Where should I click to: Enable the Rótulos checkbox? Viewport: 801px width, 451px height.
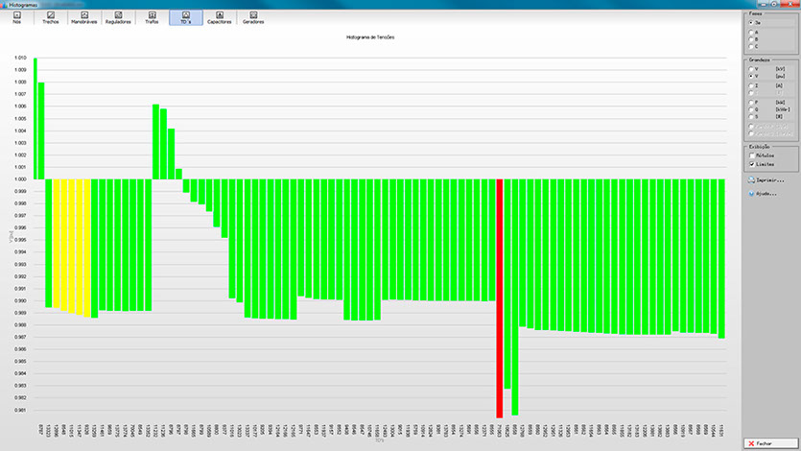pos(751,154)
